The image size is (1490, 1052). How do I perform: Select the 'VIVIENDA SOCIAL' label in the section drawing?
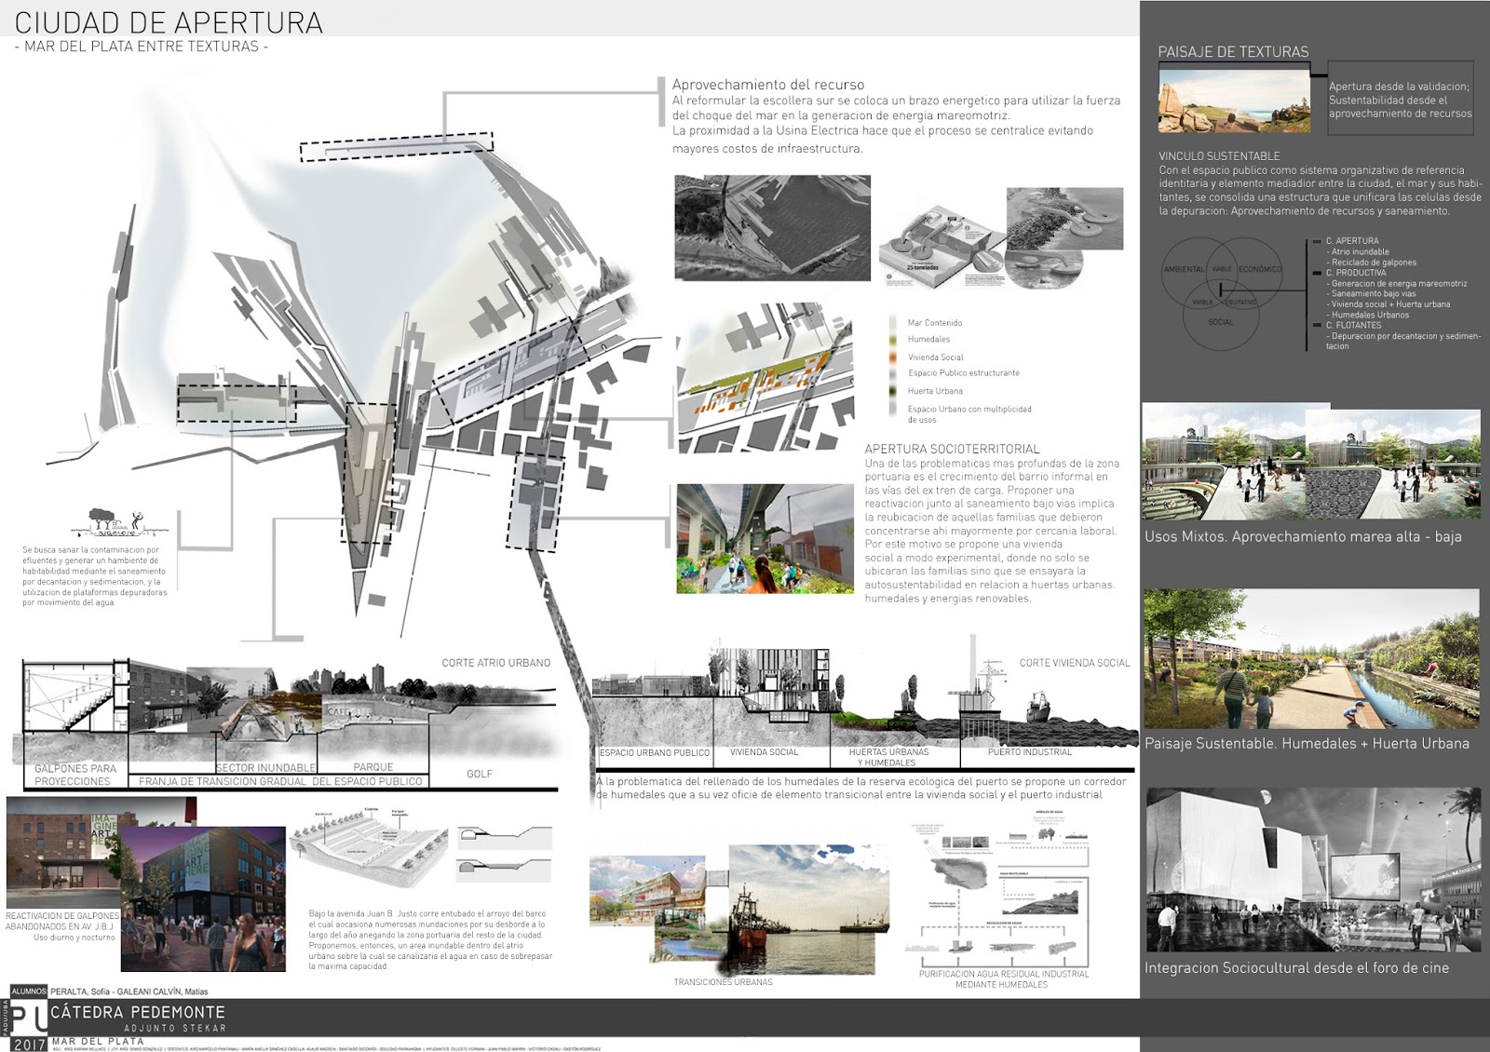pyautogui.click(x=764, y=751)
